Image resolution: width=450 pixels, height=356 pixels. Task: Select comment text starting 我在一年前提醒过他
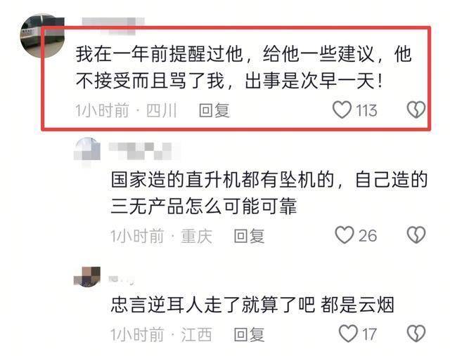(244, 67)
